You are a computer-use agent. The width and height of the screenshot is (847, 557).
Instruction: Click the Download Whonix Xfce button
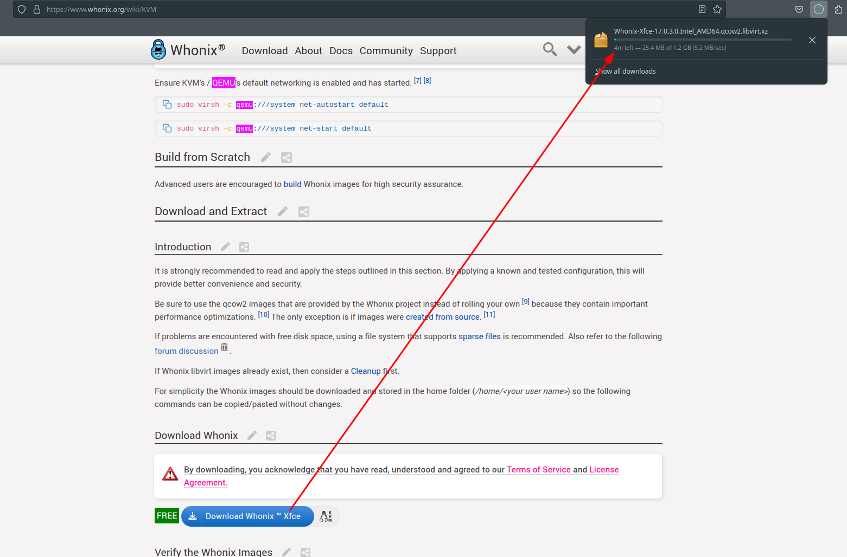[247, 516]
